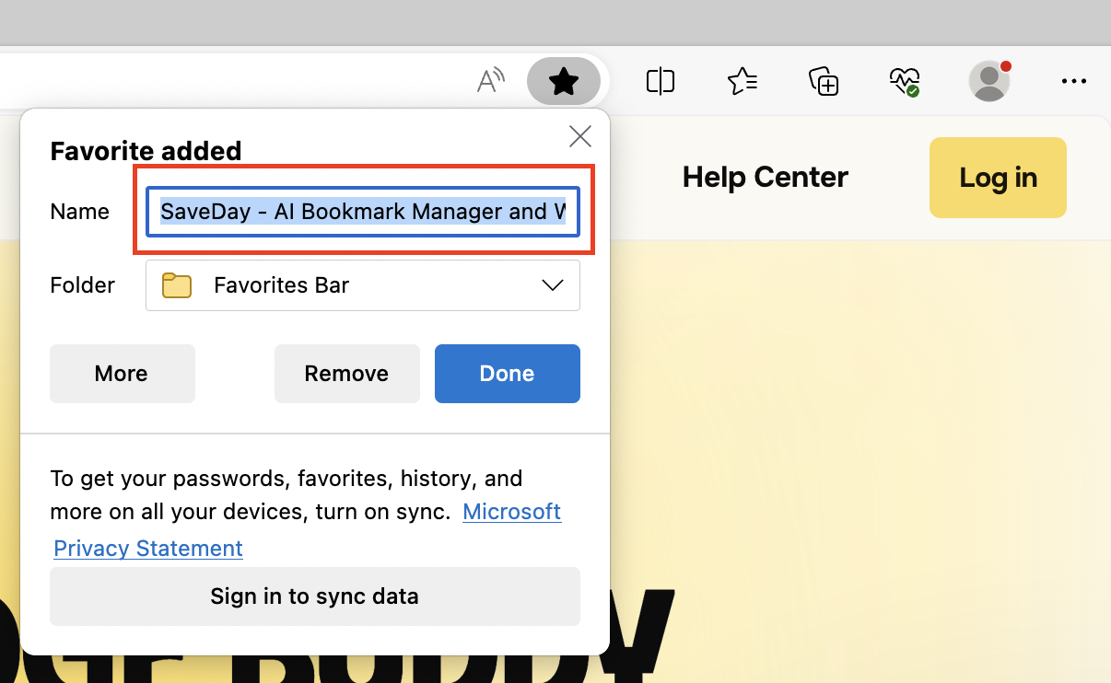
Task: Collapse the folder chevron in the dialog
Action: tap(552, 285)
